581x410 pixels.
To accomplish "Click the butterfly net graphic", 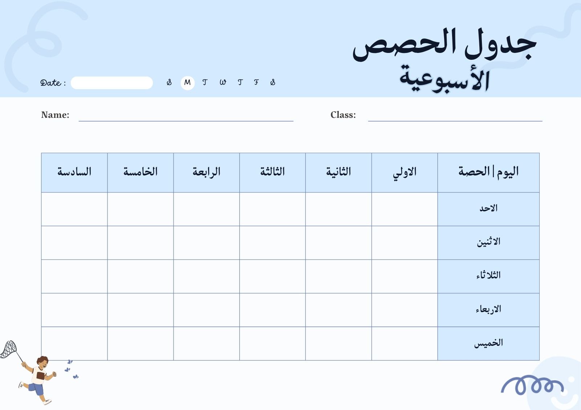I will (x=10, y=350).
